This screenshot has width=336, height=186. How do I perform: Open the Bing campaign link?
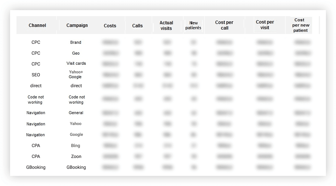(75, 146)
